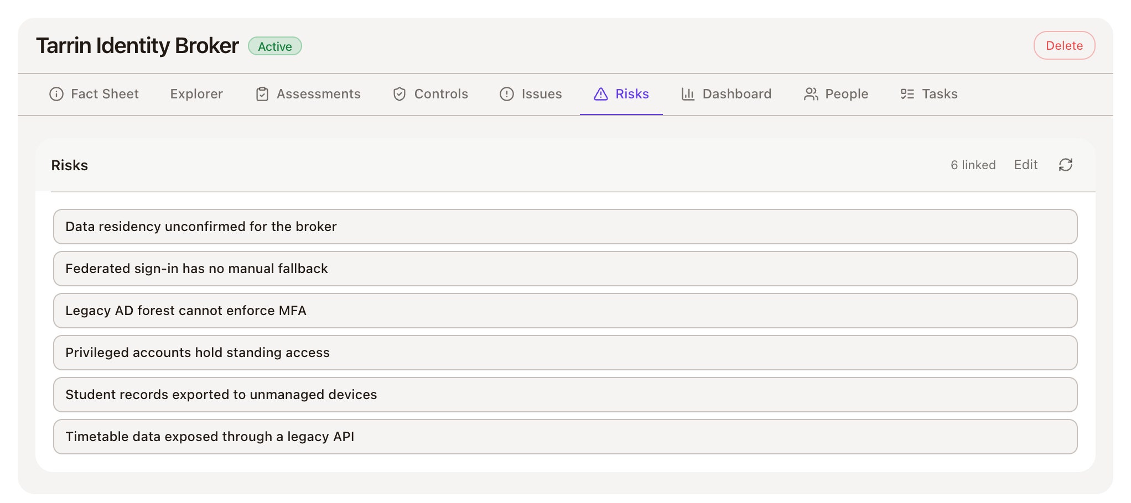Select the Issues tab
The image size is (1131, 503).
531,94
